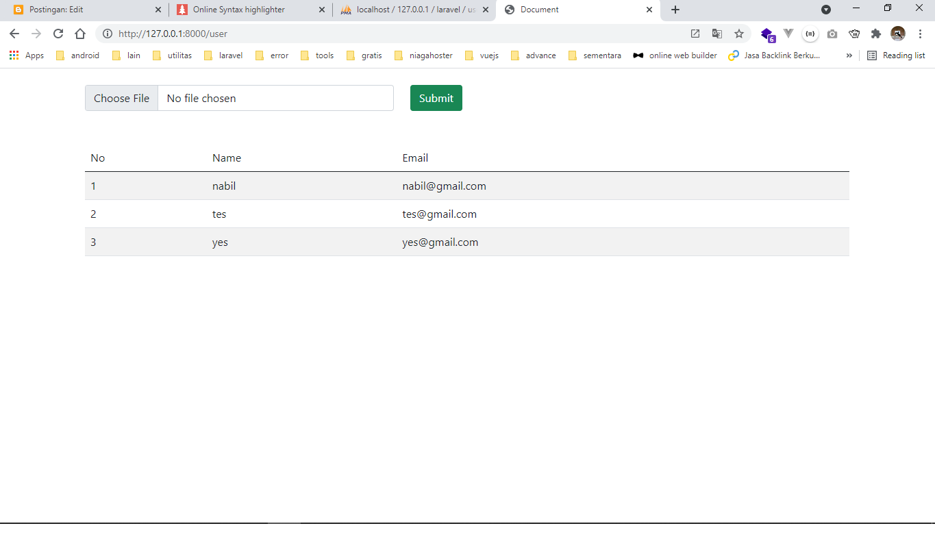935x539 pixels.
Task: Open the Chrome Extensions puzzle icon
Action: 876,33
